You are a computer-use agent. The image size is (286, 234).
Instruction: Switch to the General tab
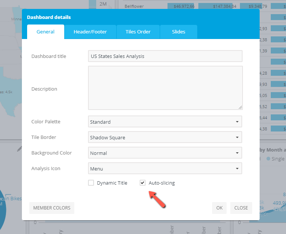[x=46, y=32]
